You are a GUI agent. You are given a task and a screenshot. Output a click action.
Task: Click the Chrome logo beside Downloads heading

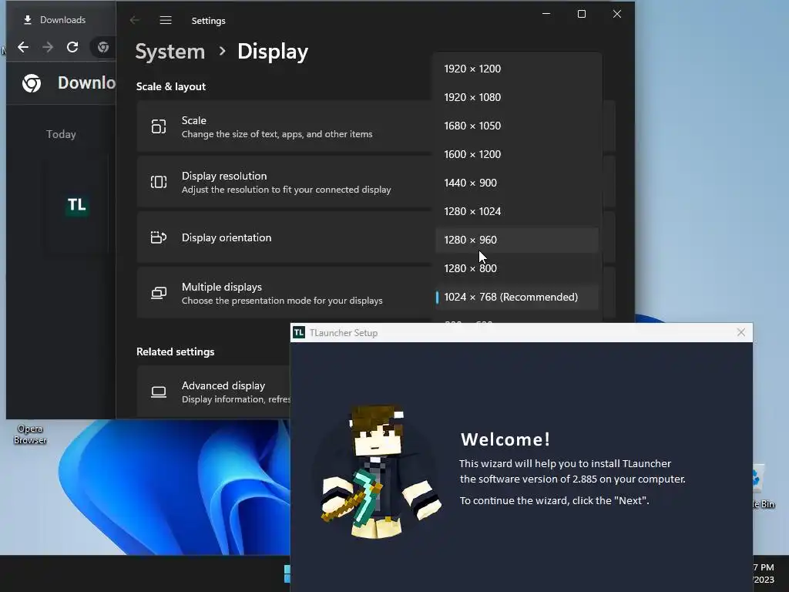[x=32, y=83]
